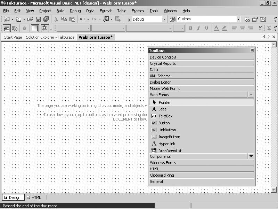The width and height of the screenshot is (278, 209).
Task: Open the Solution Explorer toolbar icon
Action: coord(247,19)
